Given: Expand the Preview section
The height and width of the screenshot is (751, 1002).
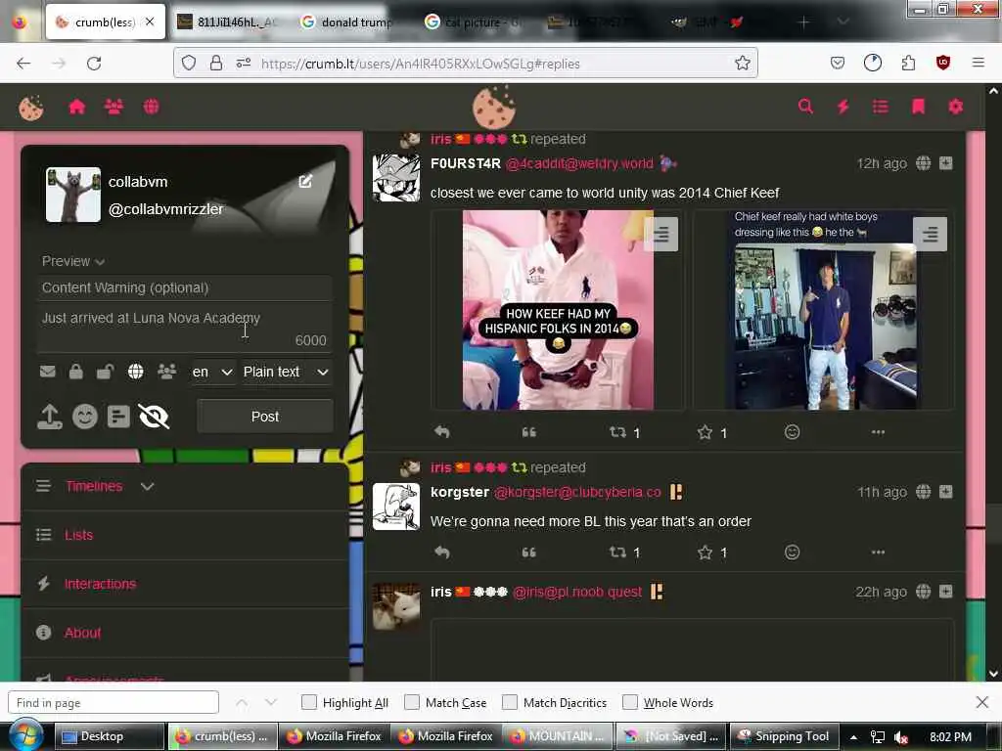Looking at the screenshot, I should [x=72, y=261].
